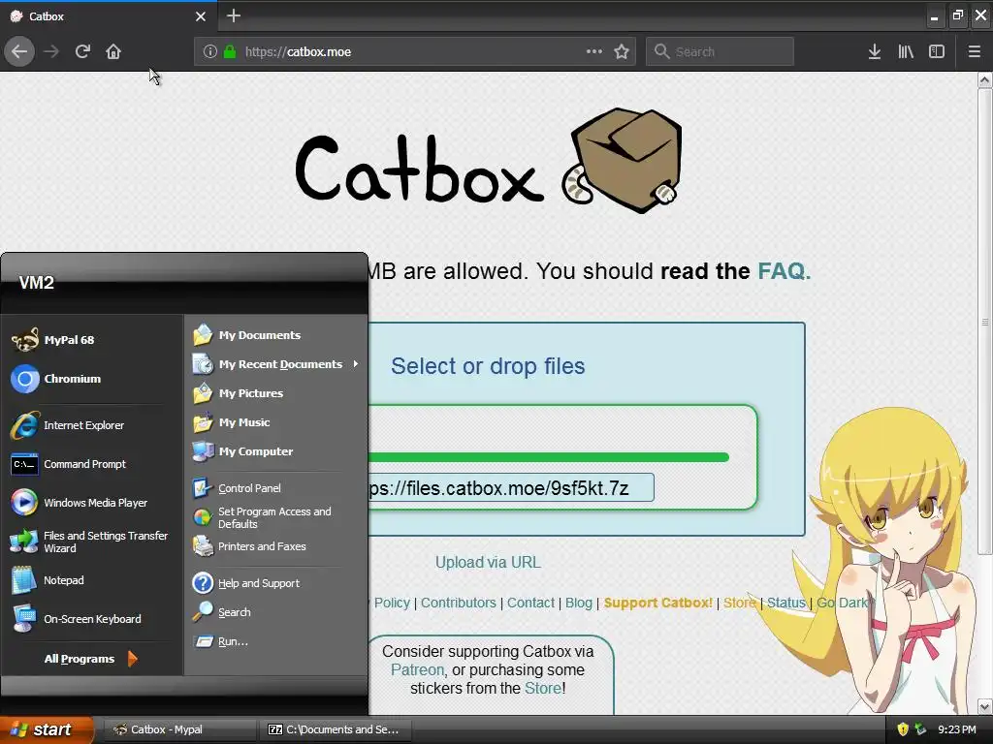Click the Windows start button
Viewport: 993px width, 744px height.
click(47, 729)
